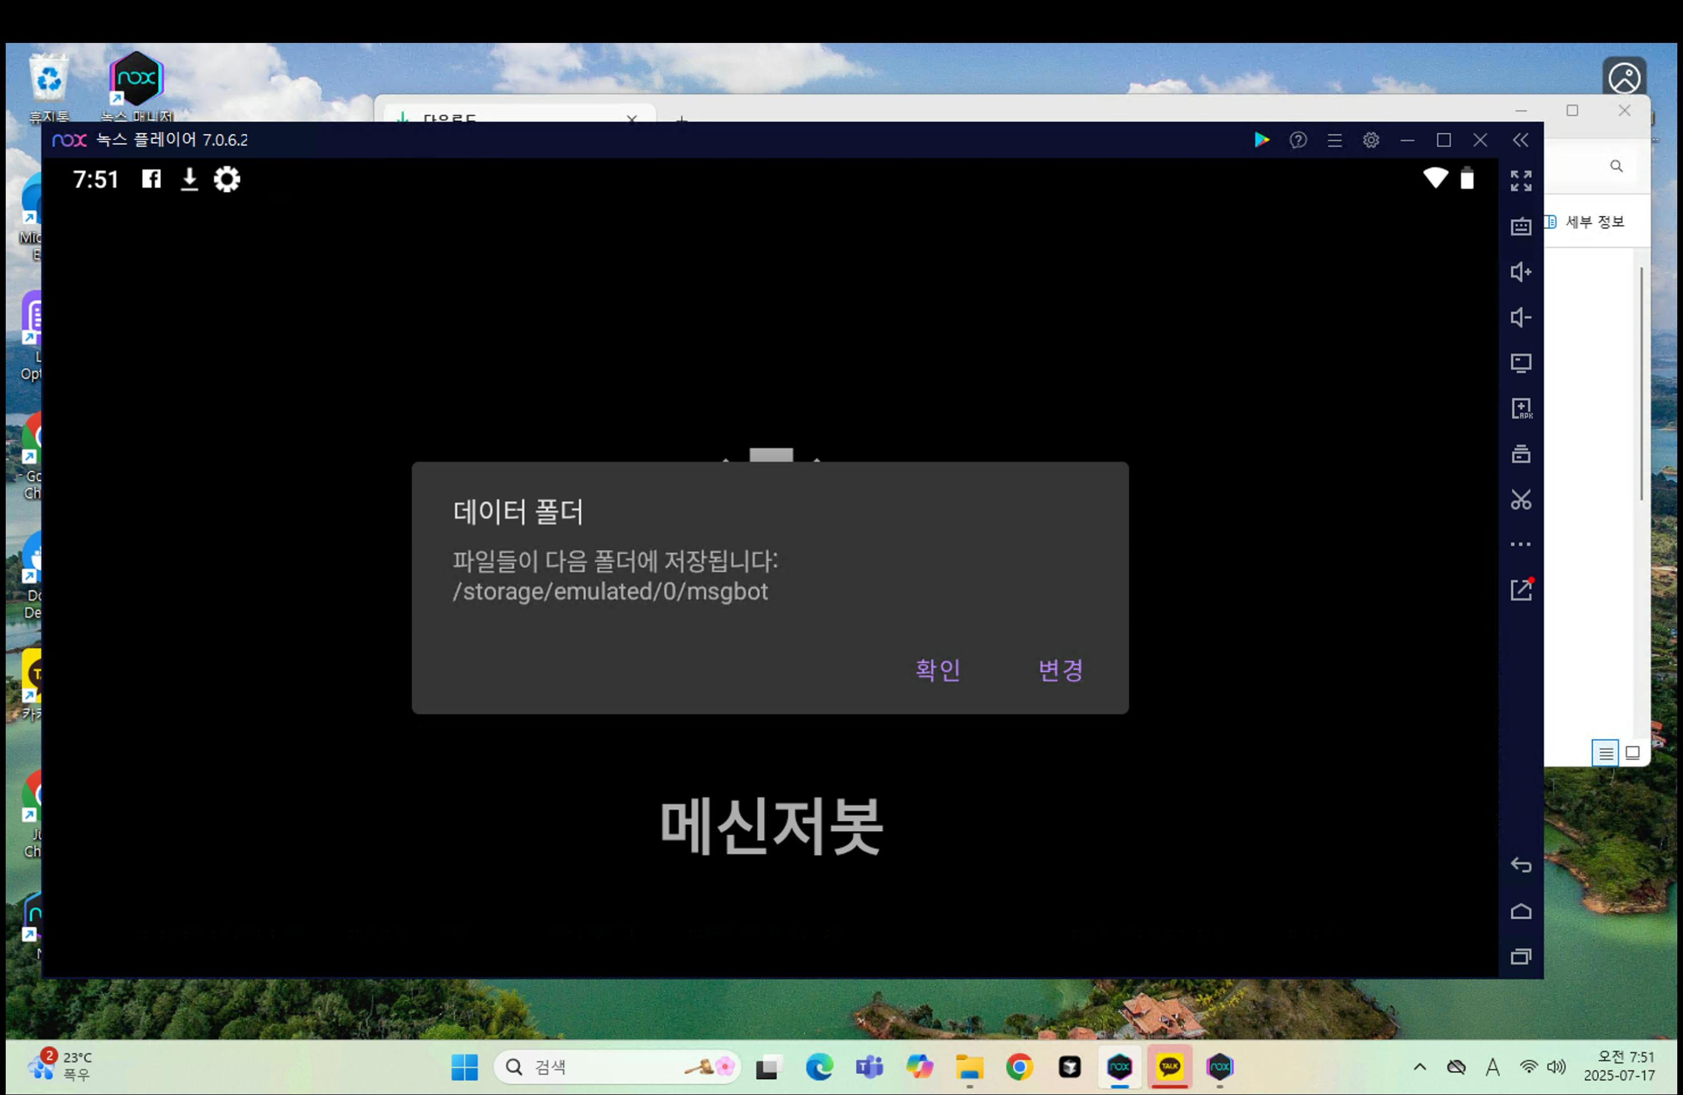Click the Play Store icon in title bar

click(x=1262, y=140)
